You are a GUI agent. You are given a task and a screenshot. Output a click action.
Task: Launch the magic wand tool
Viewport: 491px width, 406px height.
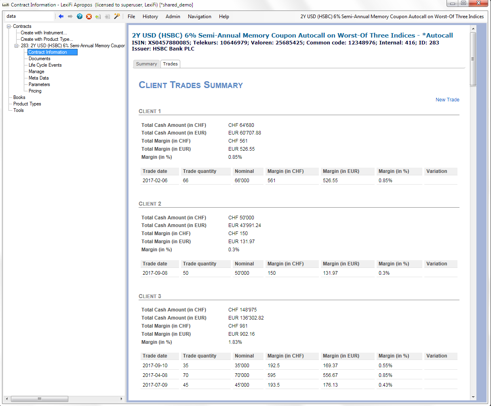pyautogui.click(x=117, y=16)
